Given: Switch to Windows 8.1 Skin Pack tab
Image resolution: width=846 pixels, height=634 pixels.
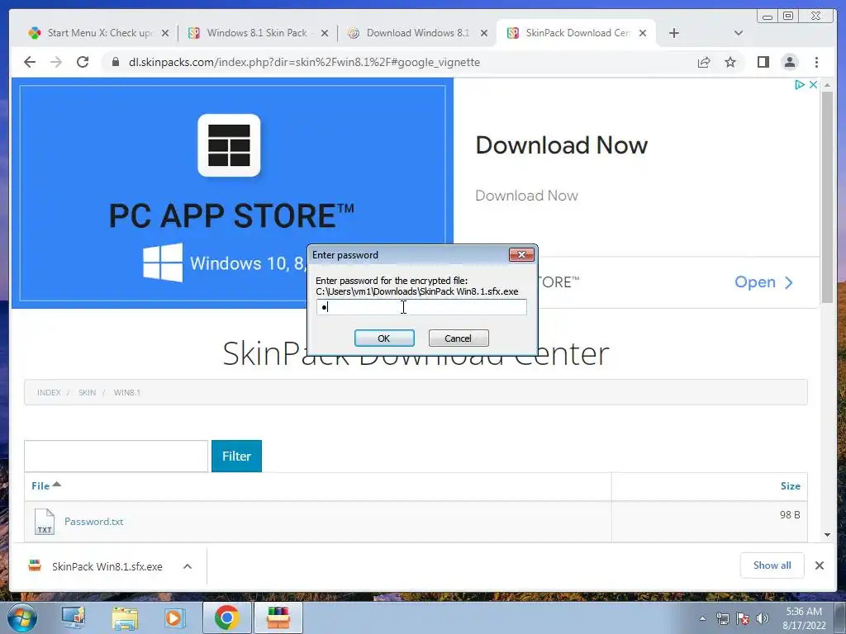Looking at the screenshot, I should [257, 33].
